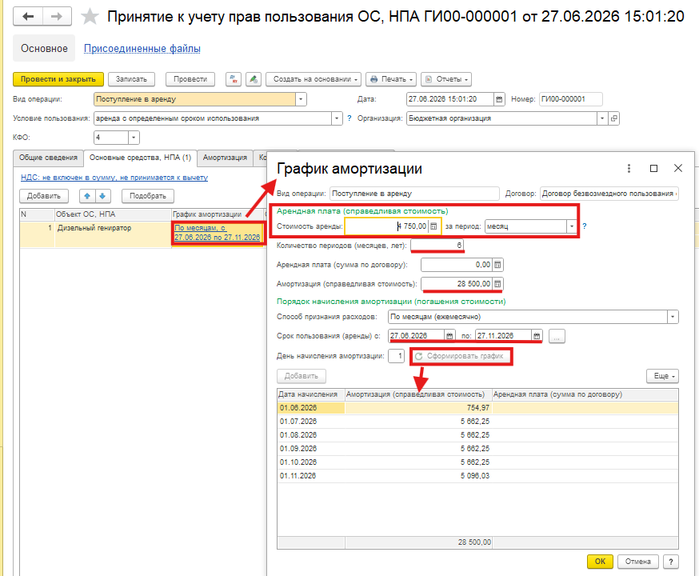Click the Записать button
699x576 pixels.
click(131, 79)
